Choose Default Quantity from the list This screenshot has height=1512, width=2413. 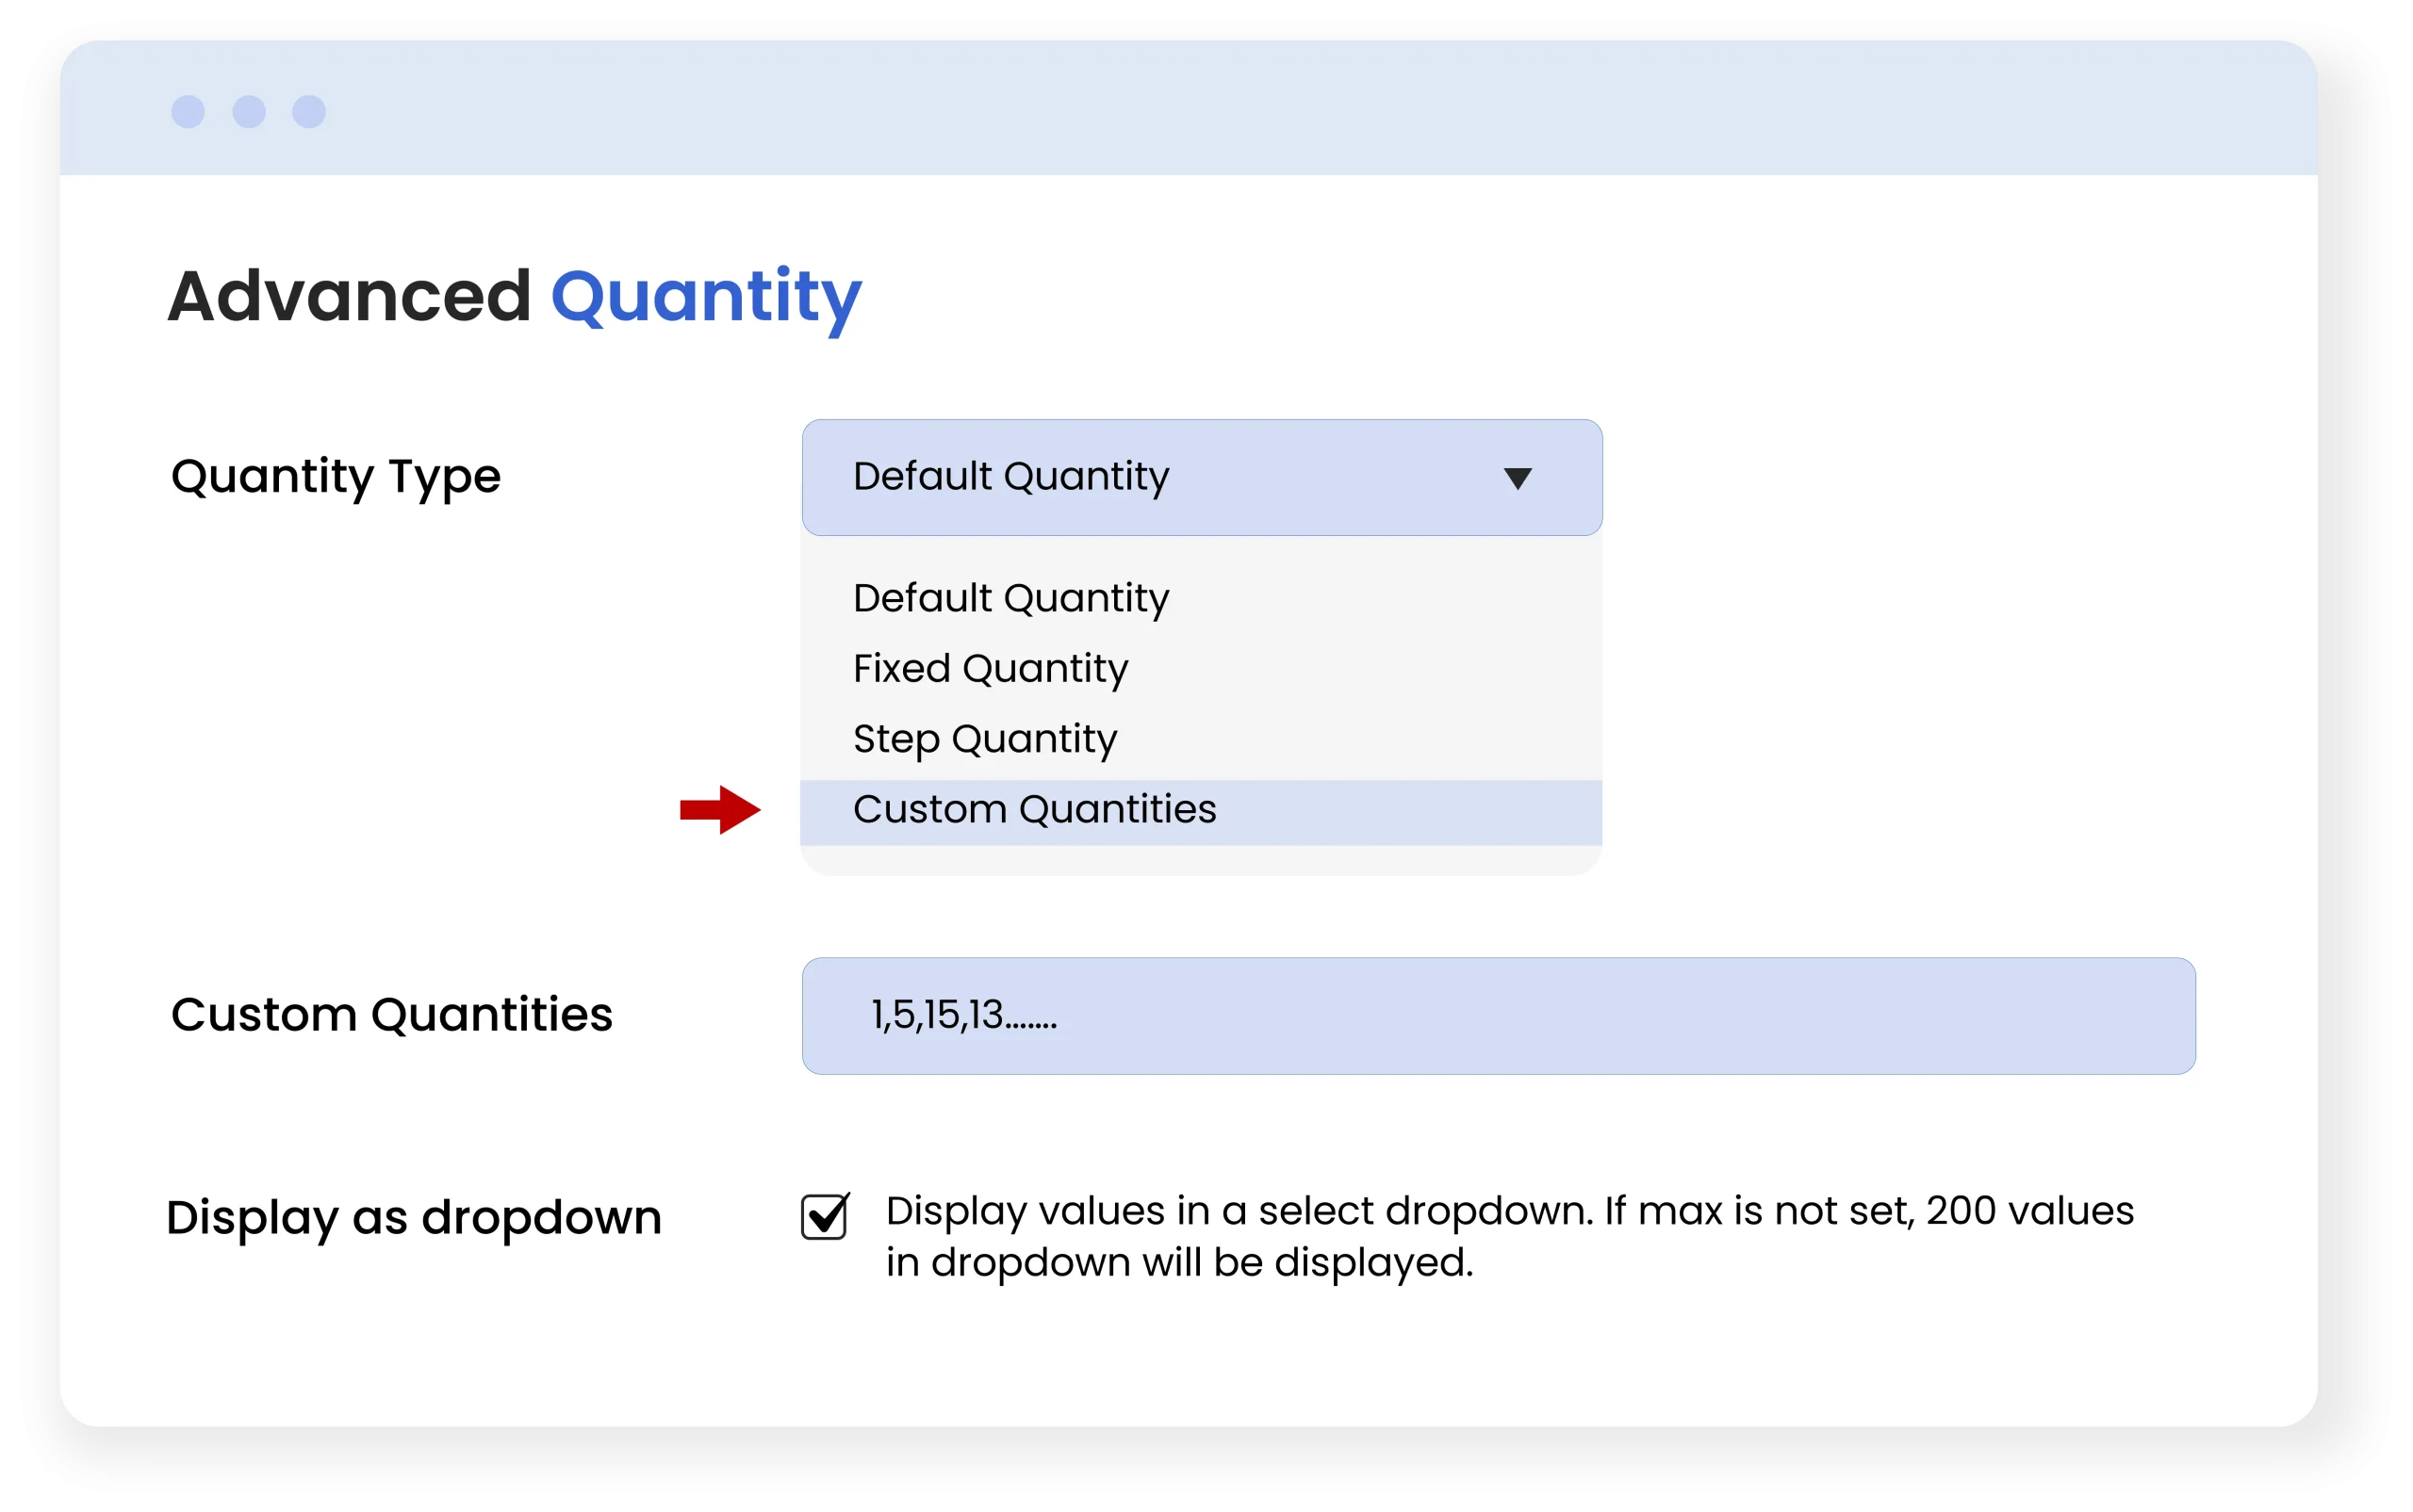click(1010, 598)
